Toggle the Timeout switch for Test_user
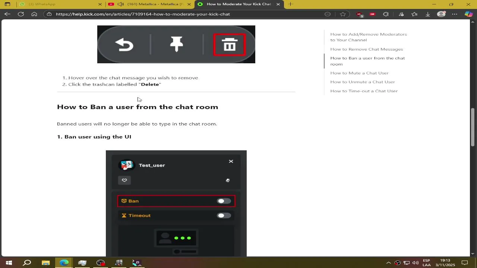Viewport: 477px width, 268px height. (x=224, y=216)
